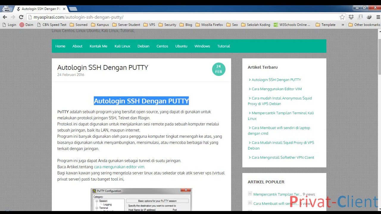The image size is (381, 214).
Task: Click the highlighted Autologin SSH Dengan PUTTY heading
Action: pyautogui.click(x=141, y=101)
